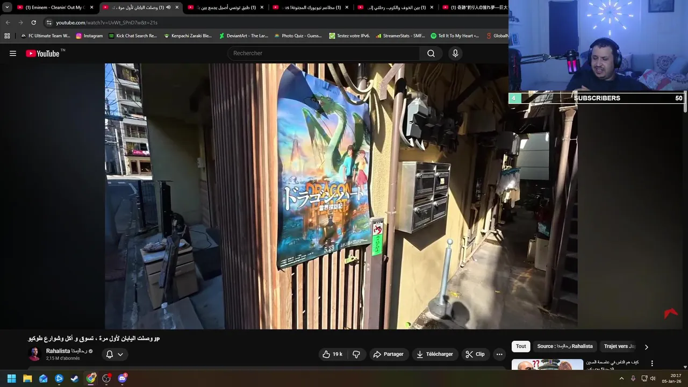Viewport: 688px width, 387px height.
Task: Open the Rahalista channel avatar
Action: coord(34,354)
